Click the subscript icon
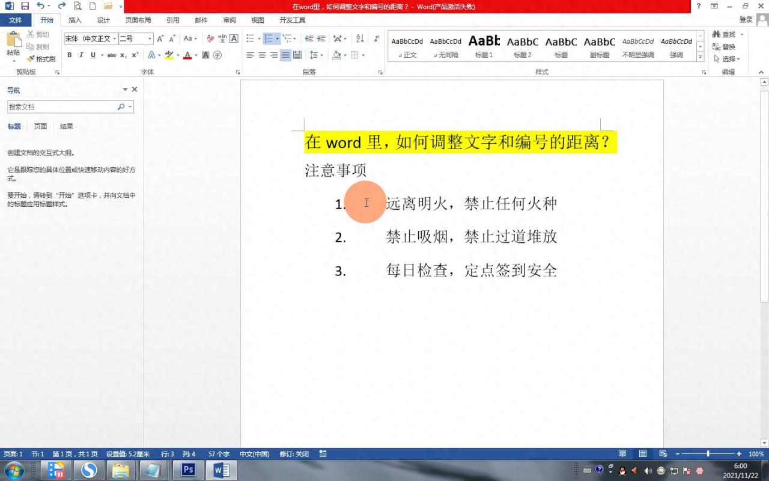 [x=124, y=54]
